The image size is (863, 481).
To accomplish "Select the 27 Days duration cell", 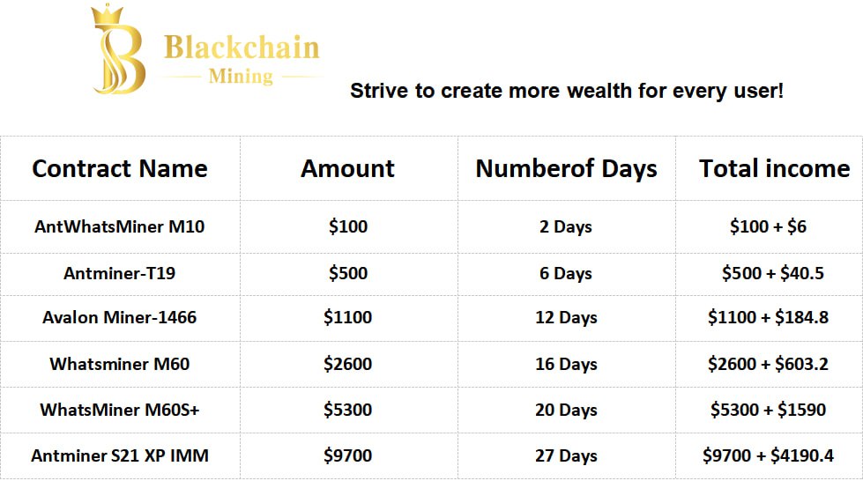I will [x=566, y=455].
